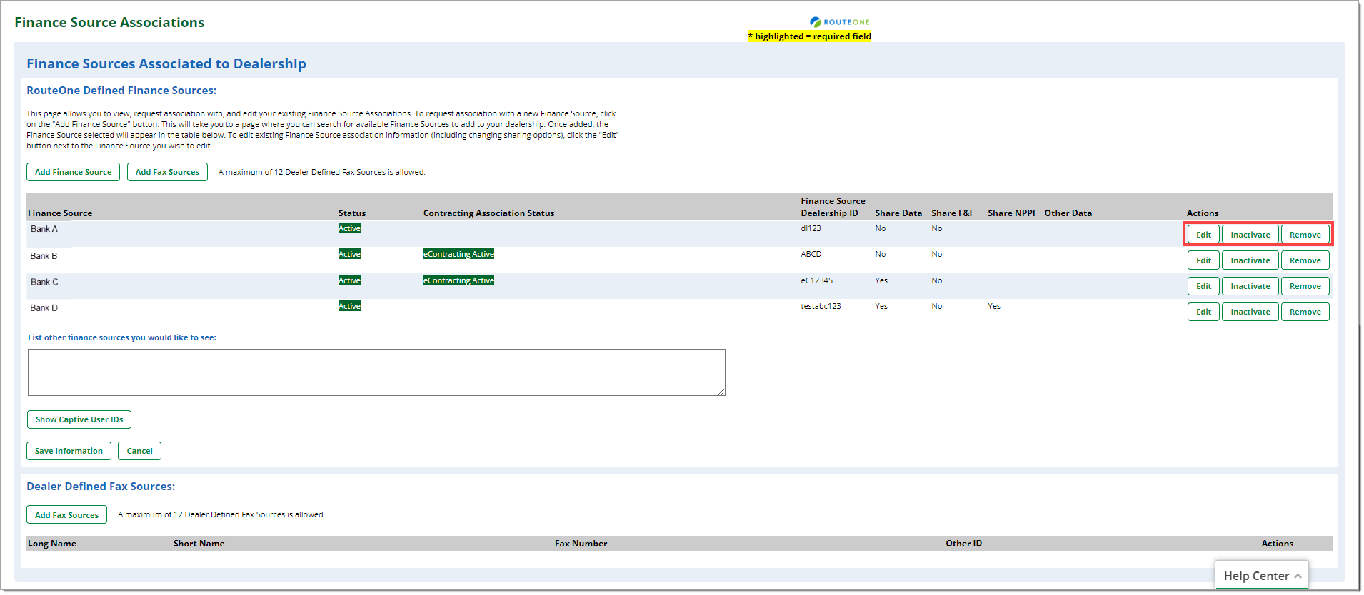The image size is (1364, 595).
Task: Edit the Bank C association
Action: [1203, 286]
